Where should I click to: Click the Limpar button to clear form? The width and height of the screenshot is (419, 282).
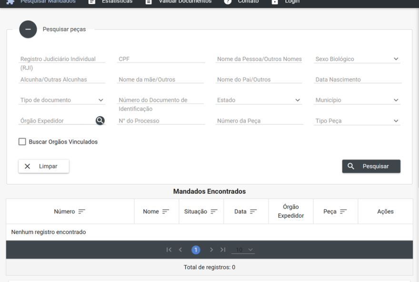tap(44, 166)
